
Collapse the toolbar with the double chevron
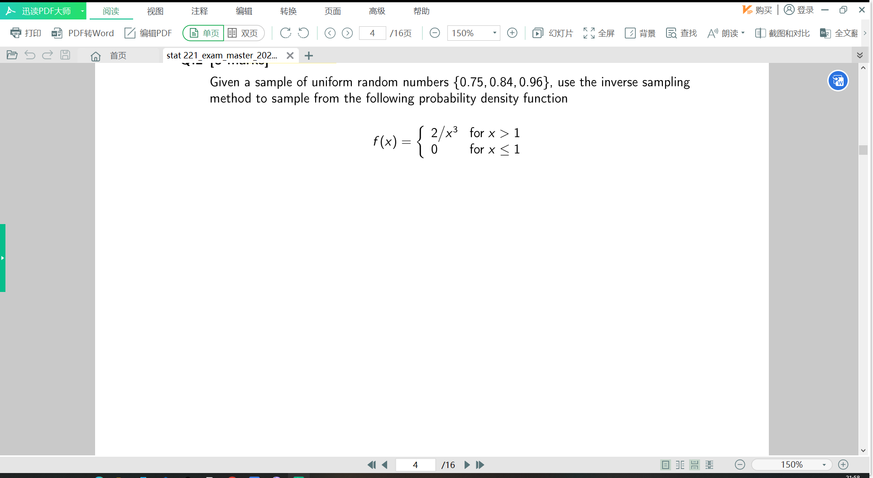[860, 55]
